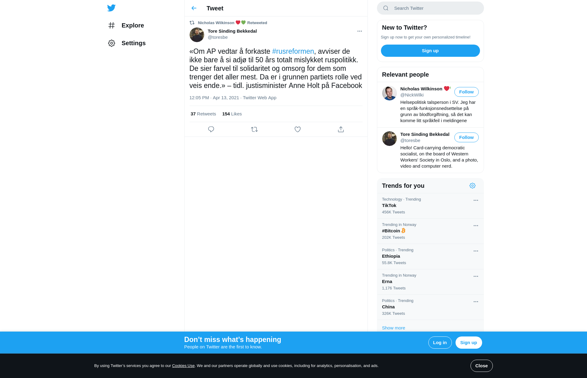Share the tweet using the share icon
The image size is (587, 378).
[341, 129]
